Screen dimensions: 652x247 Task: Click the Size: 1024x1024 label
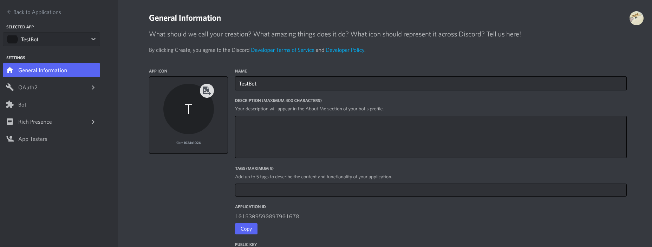(188, 143)
